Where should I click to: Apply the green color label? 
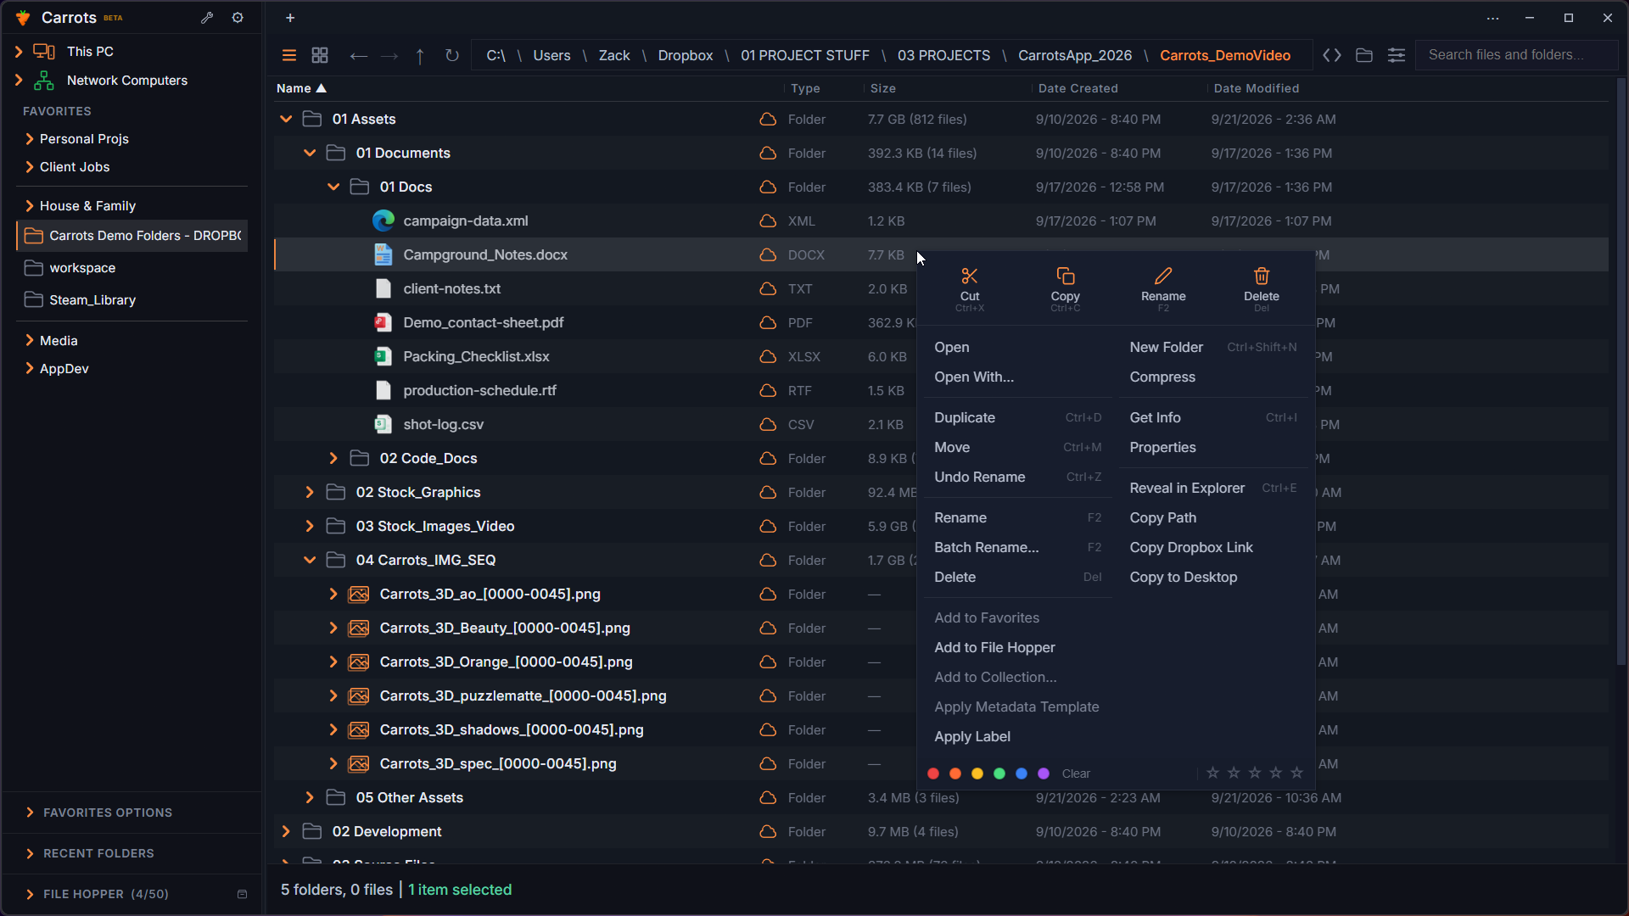pos(999,774)
